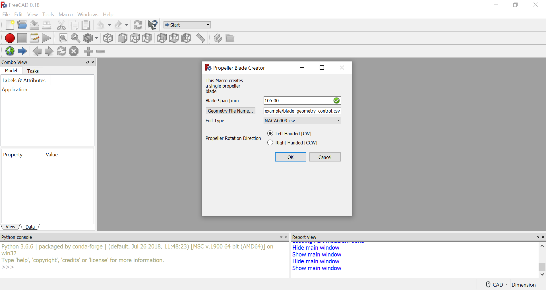Navigate back with gray left arrow
This screenshot has height=290, width=546.
click(x=37, y=51)
